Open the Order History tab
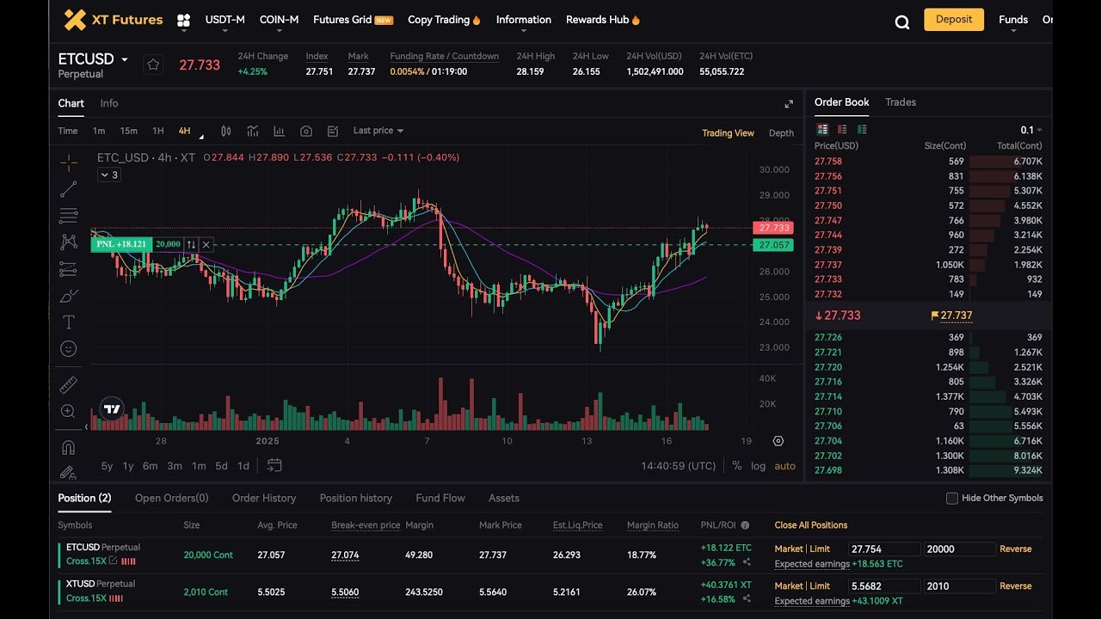Image resolution: width=1101 pixels, height=619 pixels. (264, 498)
